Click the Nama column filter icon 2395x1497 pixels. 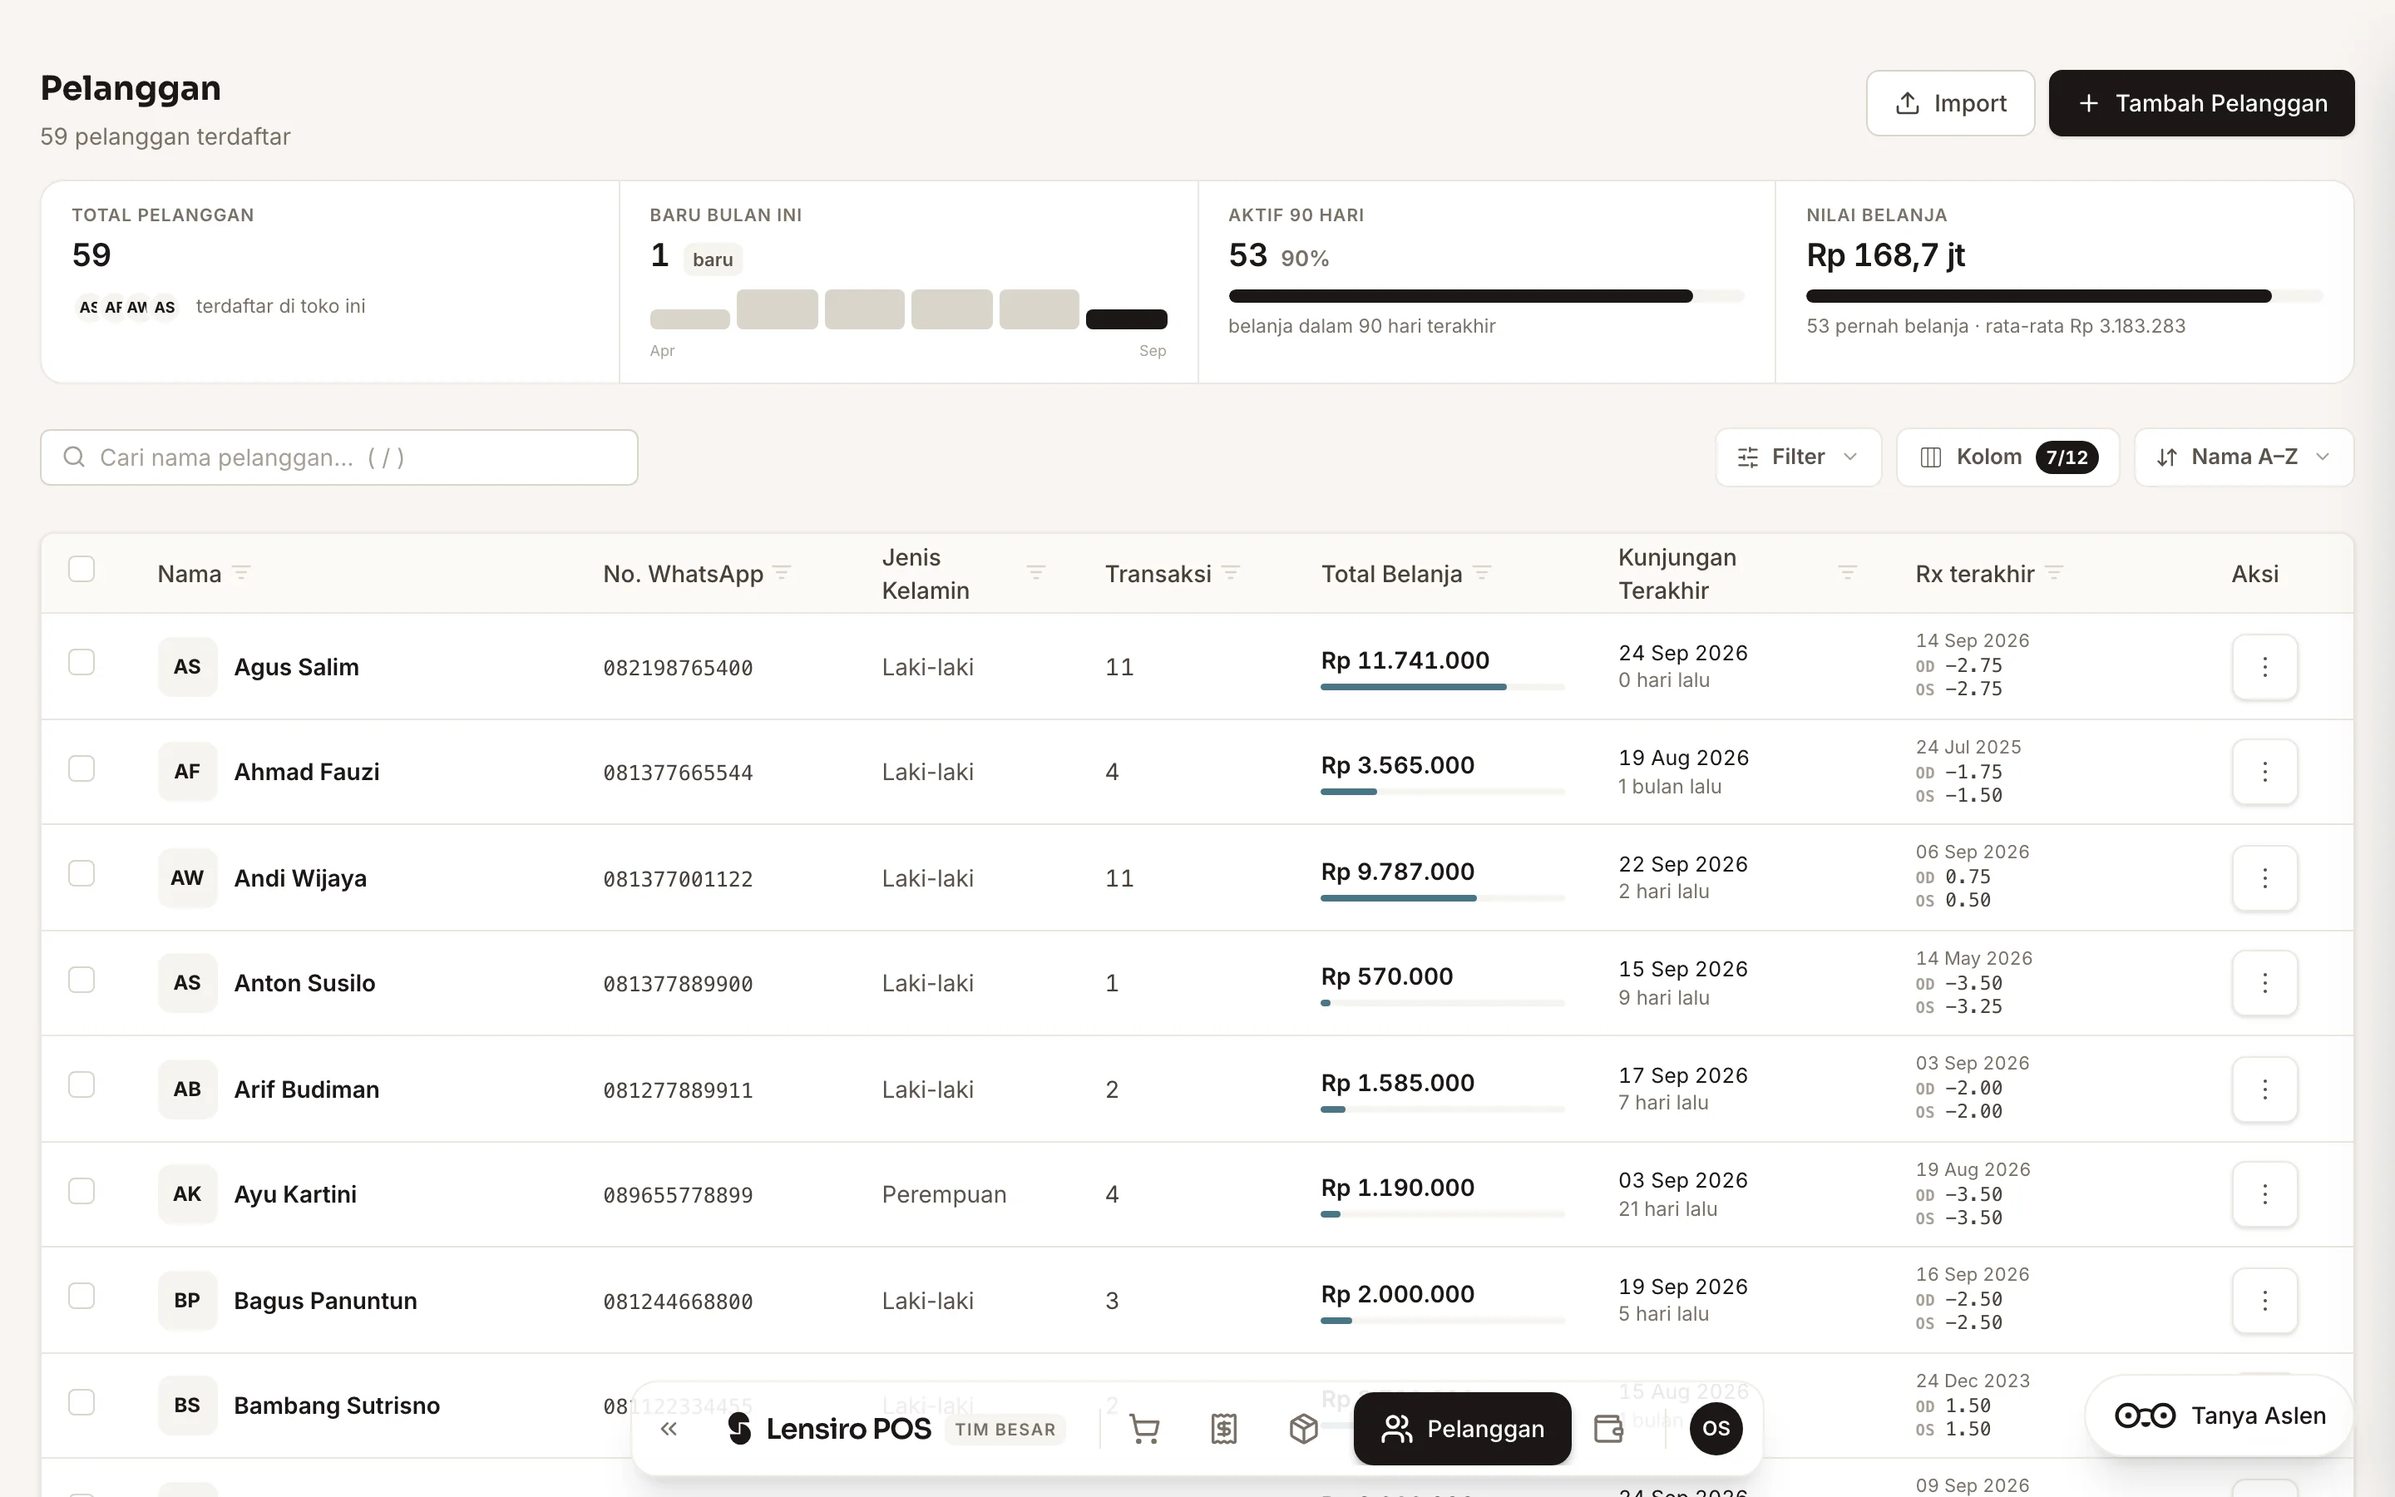click(x=240, y=573)
